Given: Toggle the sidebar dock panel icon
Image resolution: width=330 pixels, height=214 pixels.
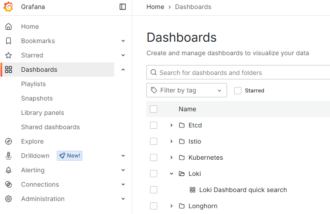Looking at the screenshot, I should (123, 7).
